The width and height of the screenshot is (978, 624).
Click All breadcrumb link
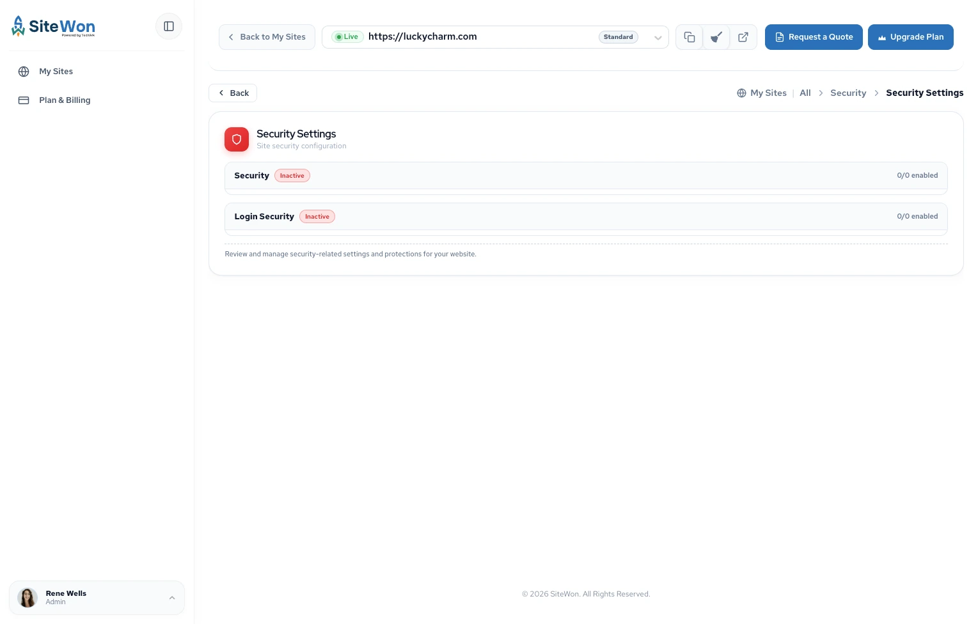click(805, 93)
